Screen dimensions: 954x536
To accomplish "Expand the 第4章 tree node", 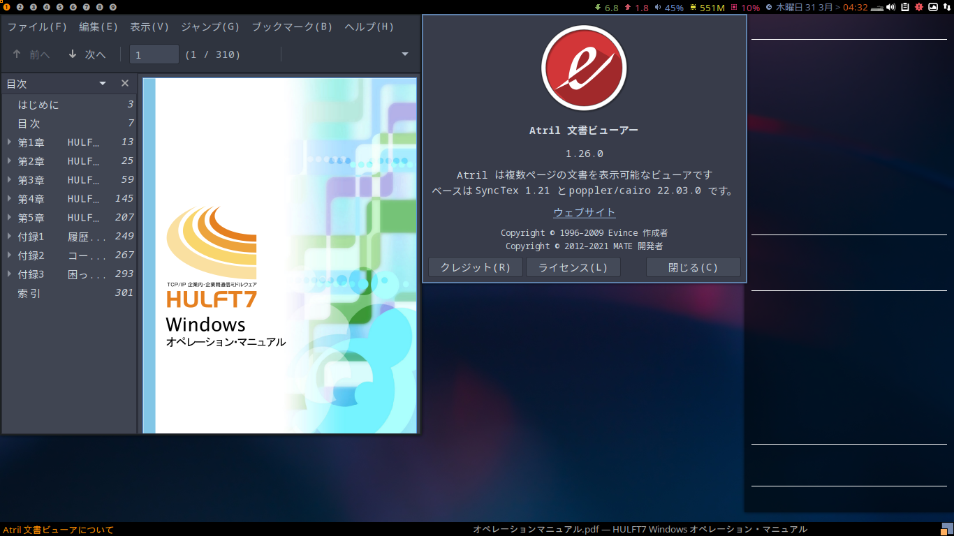I will click(9, 199).
